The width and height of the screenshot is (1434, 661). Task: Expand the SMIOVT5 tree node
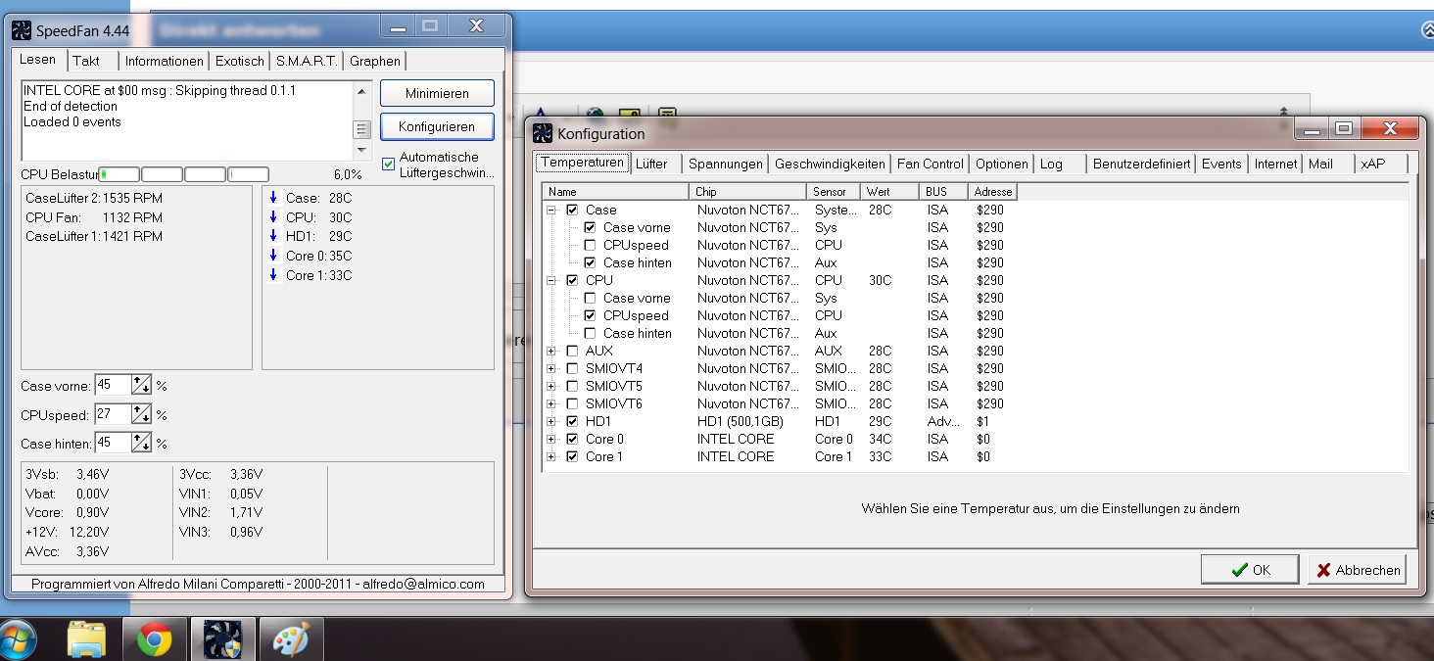click(551, 386)
